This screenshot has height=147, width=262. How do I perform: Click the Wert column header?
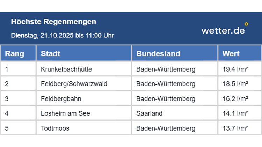[231, 54]
